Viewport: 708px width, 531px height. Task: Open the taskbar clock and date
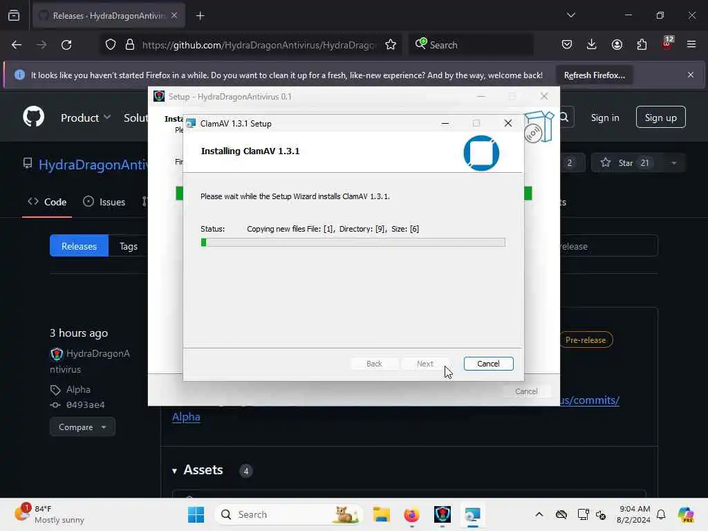633,514
